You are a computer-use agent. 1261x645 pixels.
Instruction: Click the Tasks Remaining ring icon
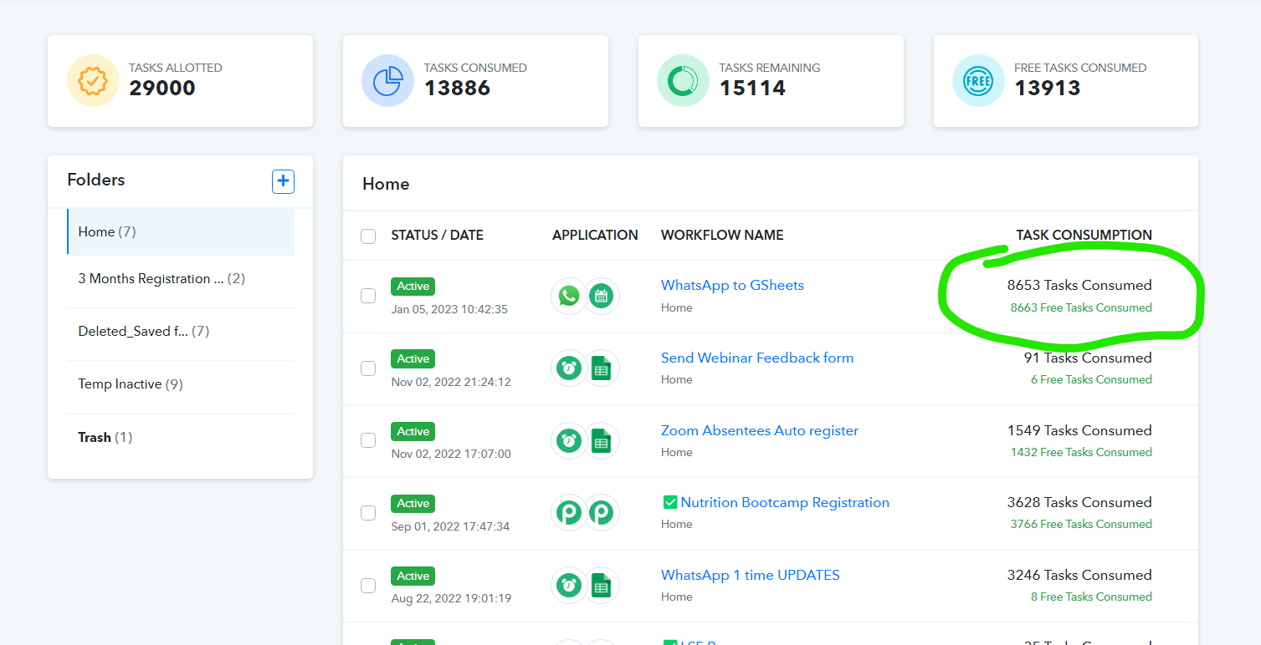683,81
